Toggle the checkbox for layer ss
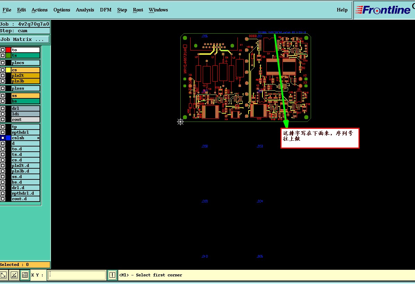Image resolution: width=415 pixels, height=284 pixels. (x=3, y=96)
